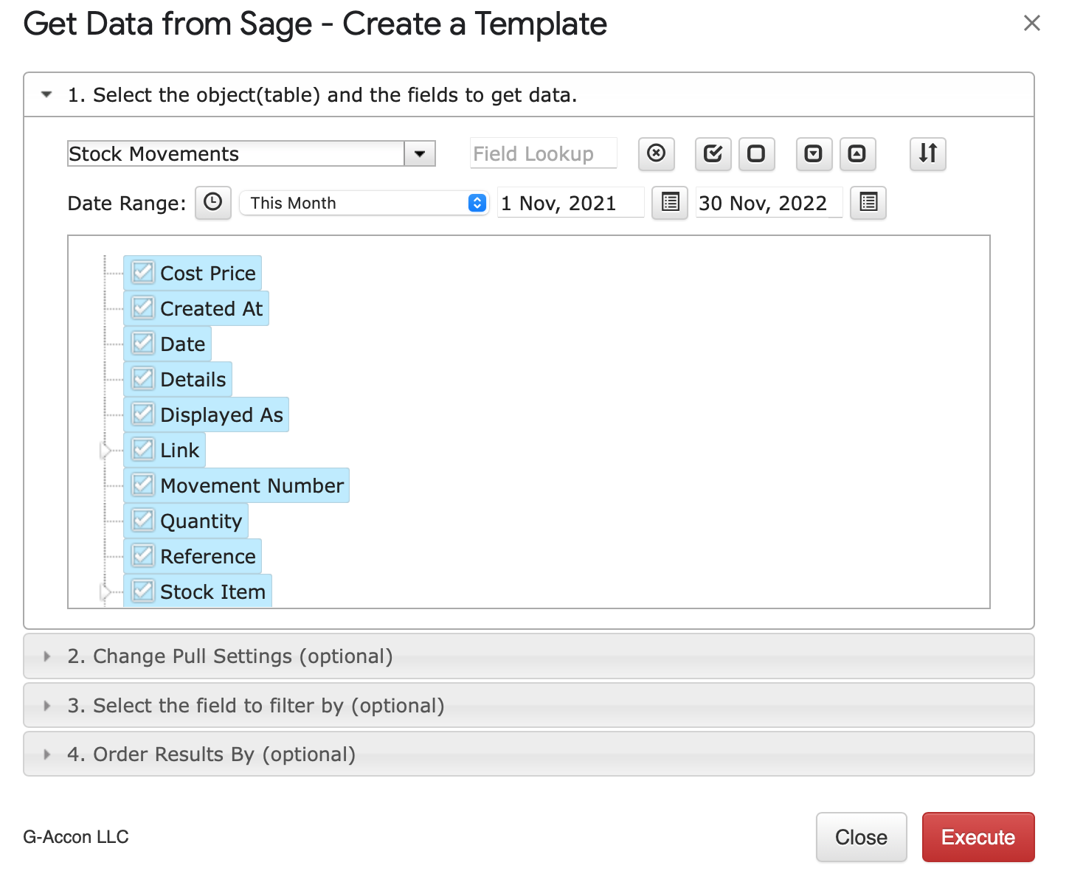Expand section 4 Order Results By
Image resolution: width=1083 pixels, height=885 pixels.
click(x=529, y=754)
